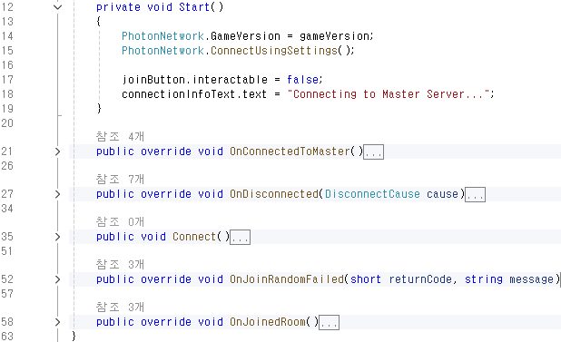Open the '참조 7개' references CodeLens link
Screen dimensions: 561x342
(120, 179)
